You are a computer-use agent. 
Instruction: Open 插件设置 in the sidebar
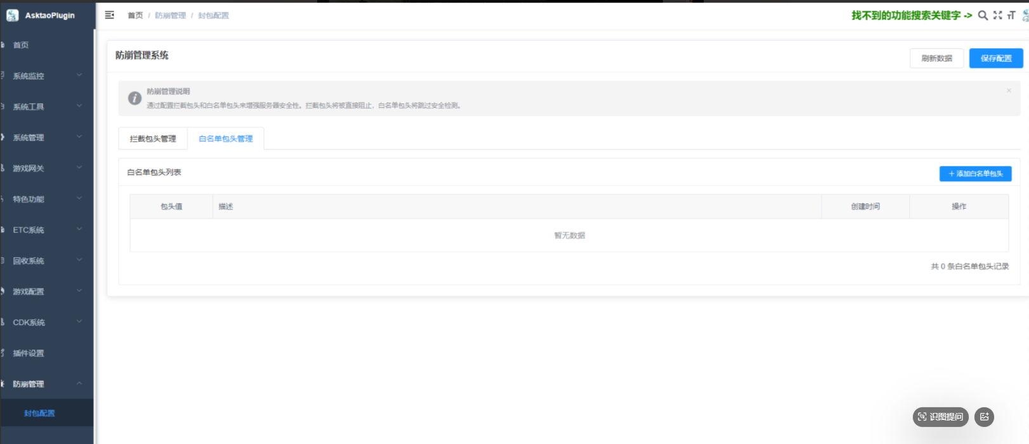[29, 353]
